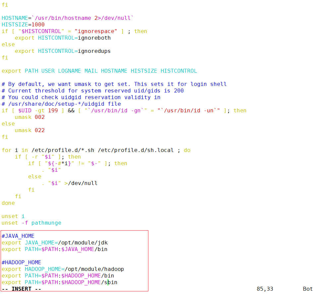The image size is (318, 295).
Task: Click the export HADOOP_HOME=/opt/module/hadoop line
Action: tap(63, 269)
